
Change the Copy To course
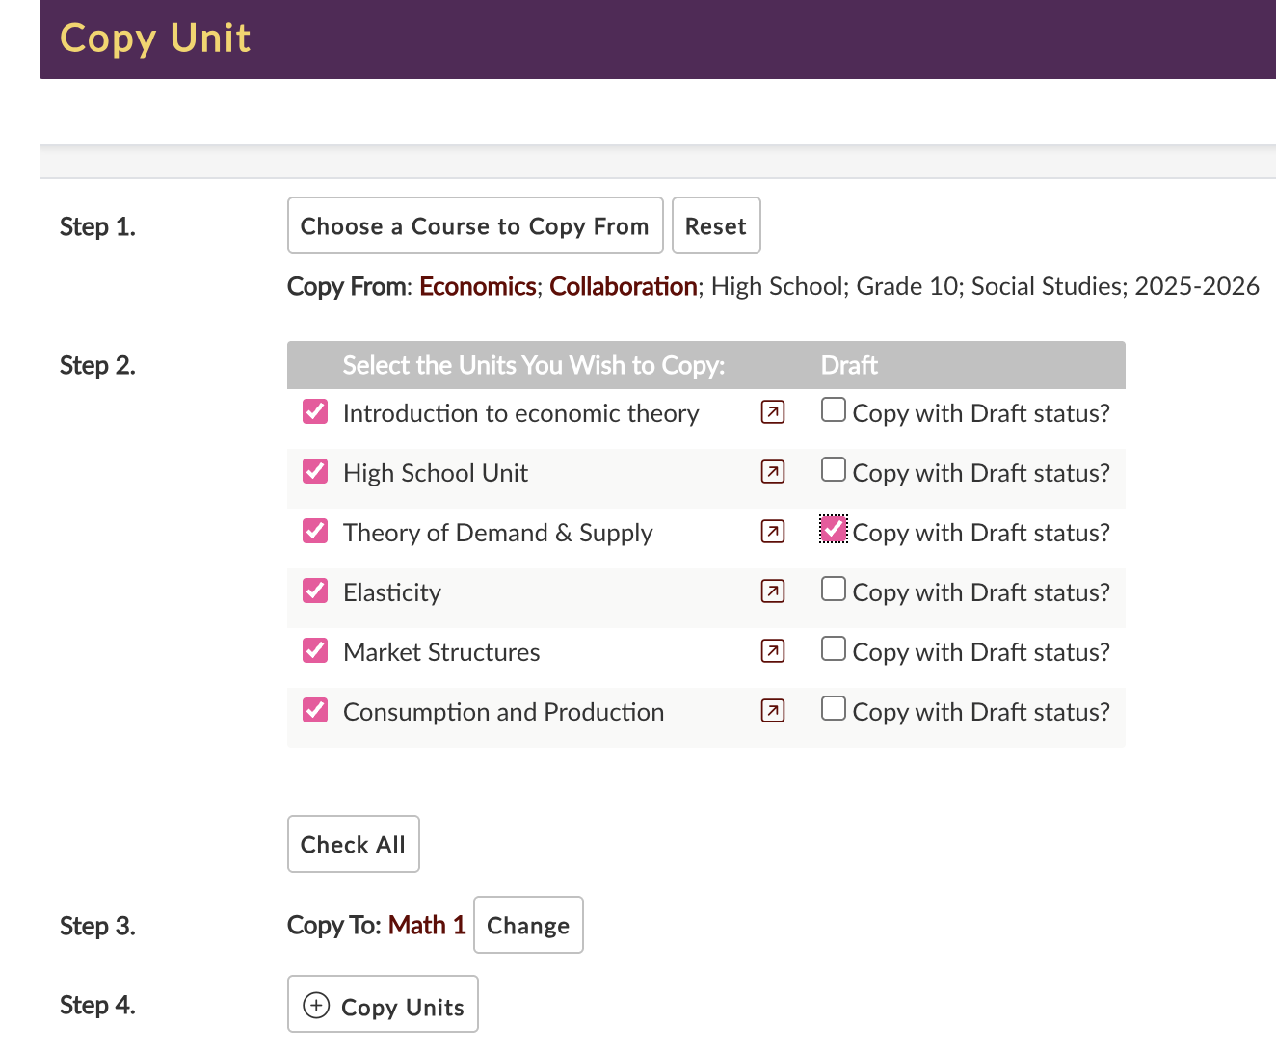click(x=528, y=926)
